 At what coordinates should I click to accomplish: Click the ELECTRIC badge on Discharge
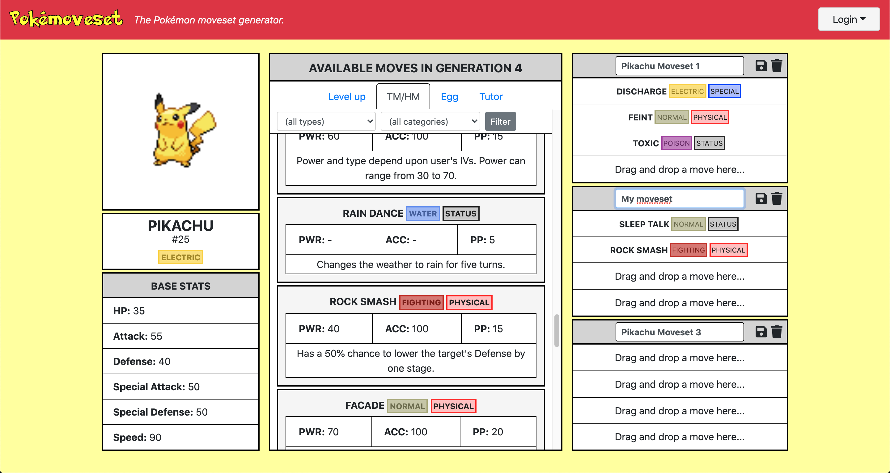point(687,91)
